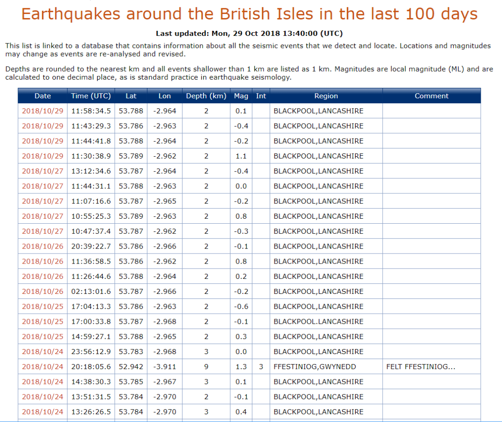The width and height of the screenshot is (502, 422).
Task: Click date link for the 02:13:01.6 event
Action: [43, 291]
